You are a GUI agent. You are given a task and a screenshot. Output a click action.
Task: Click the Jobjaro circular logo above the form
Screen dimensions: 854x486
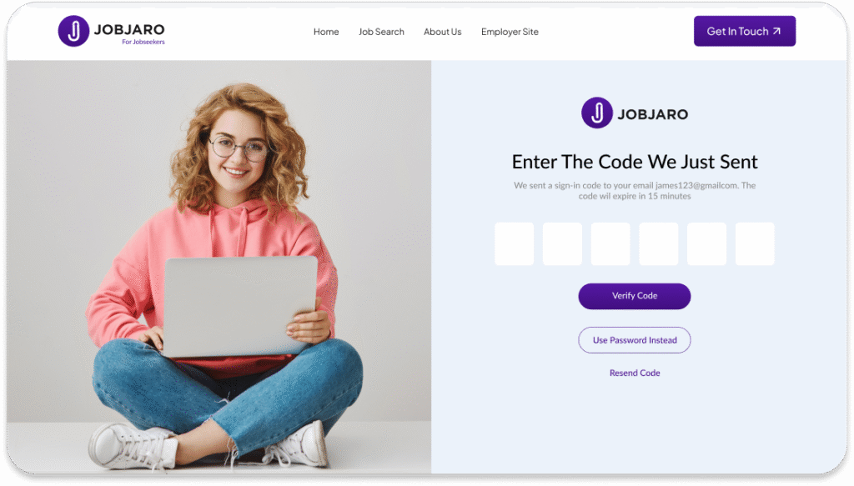(597, 113)
